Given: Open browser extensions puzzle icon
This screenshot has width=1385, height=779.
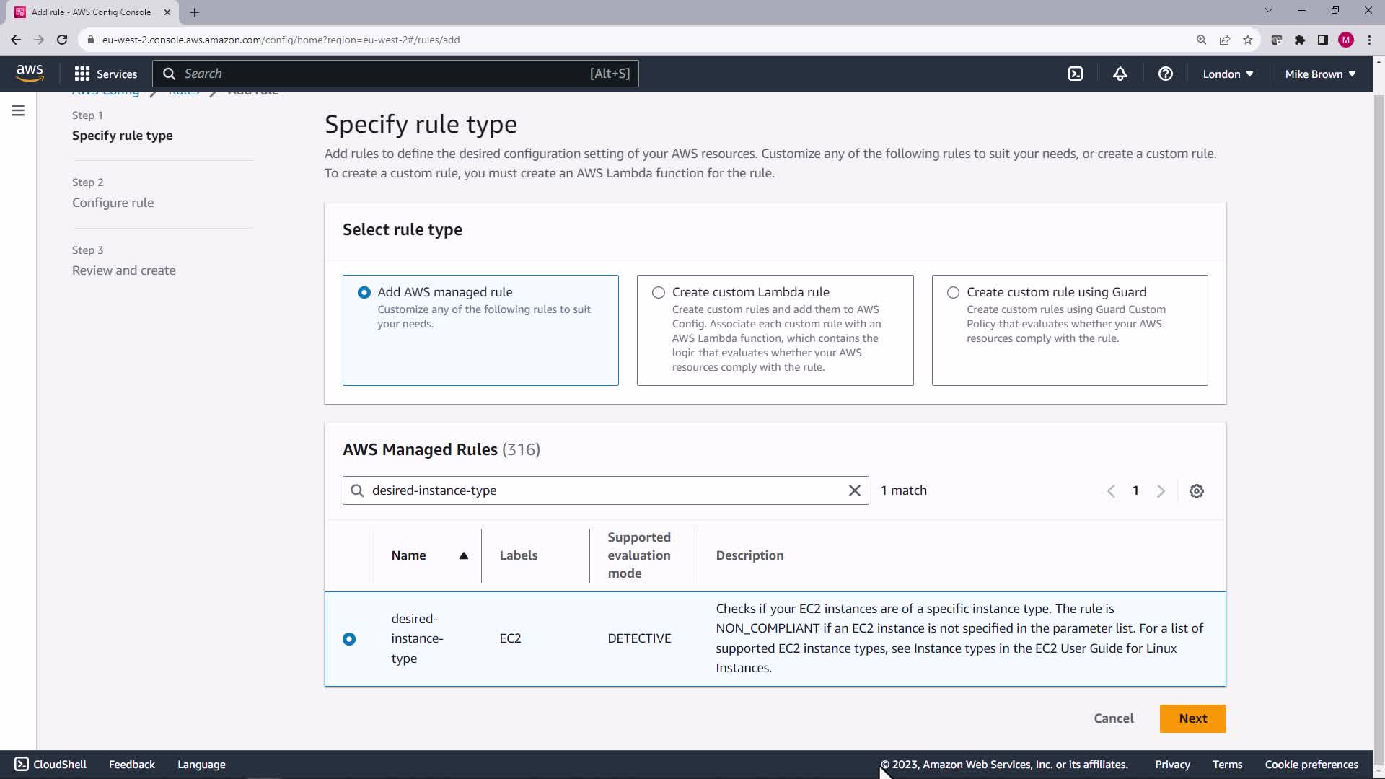Looking at the screenshot, I should (1300, 40).
